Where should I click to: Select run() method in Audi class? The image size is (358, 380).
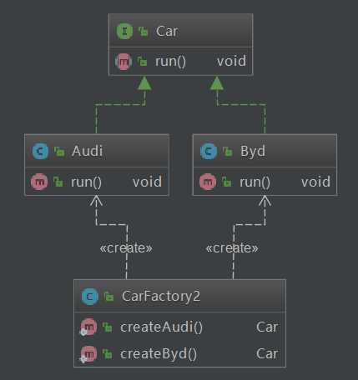tap(86, 182)
